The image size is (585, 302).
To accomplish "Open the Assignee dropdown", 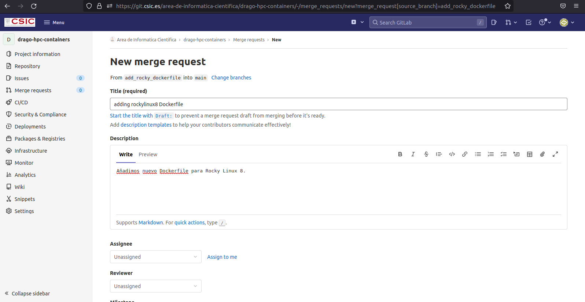I will point(156,257).
